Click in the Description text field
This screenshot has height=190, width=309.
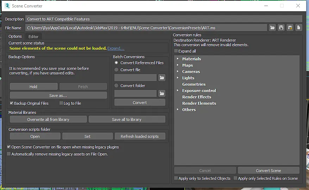point(164,19)
